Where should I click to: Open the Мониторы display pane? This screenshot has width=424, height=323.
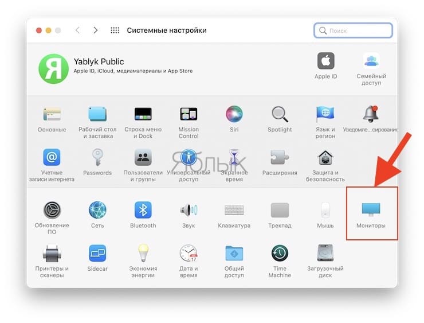371,209
